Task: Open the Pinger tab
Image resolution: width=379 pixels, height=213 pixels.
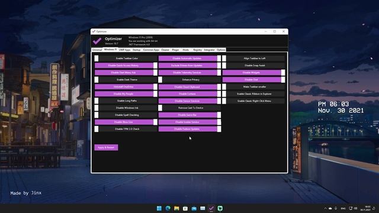Action: [x=175, y=50]
